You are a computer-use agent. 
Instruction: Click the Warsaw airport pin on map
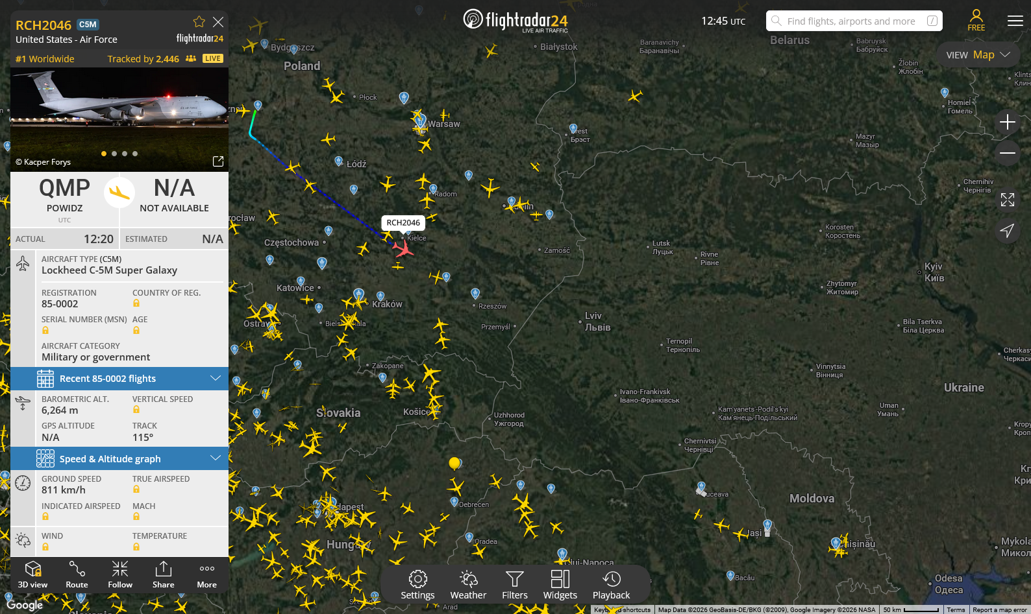click(420, 120)
